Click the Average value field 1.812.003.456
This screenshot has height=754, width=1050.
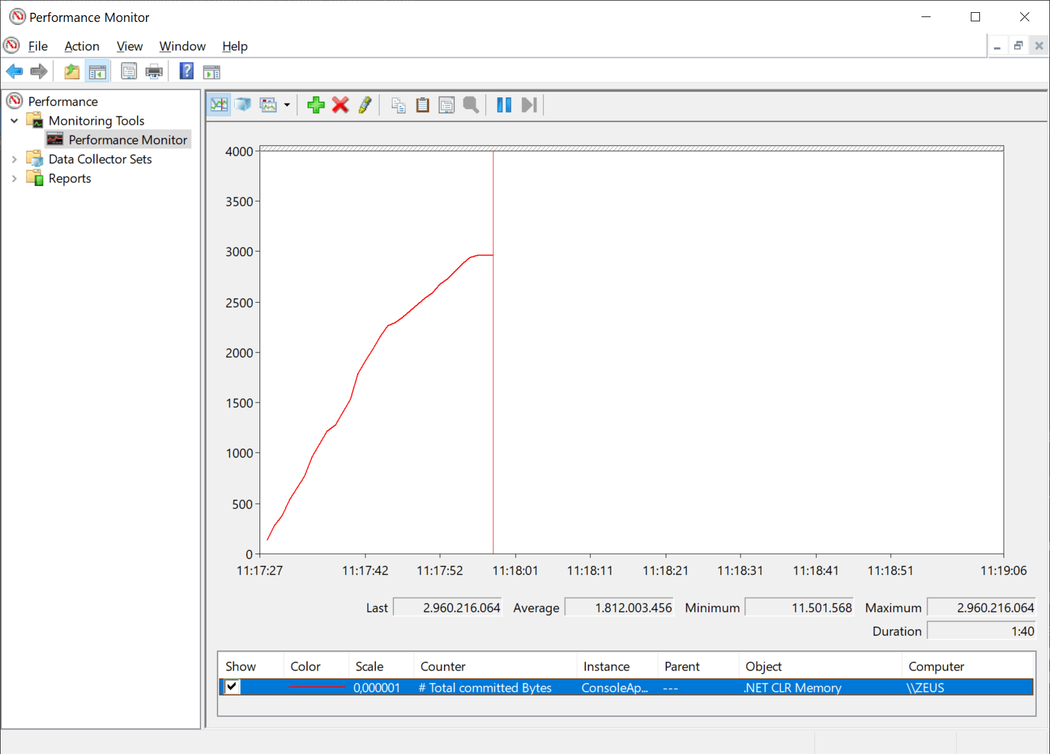(x=619, y=607)
